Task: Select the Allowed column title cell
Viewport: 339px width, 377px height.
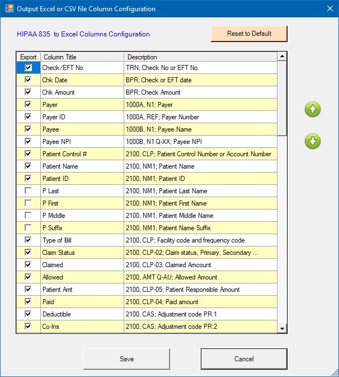Action: (82, 277)
